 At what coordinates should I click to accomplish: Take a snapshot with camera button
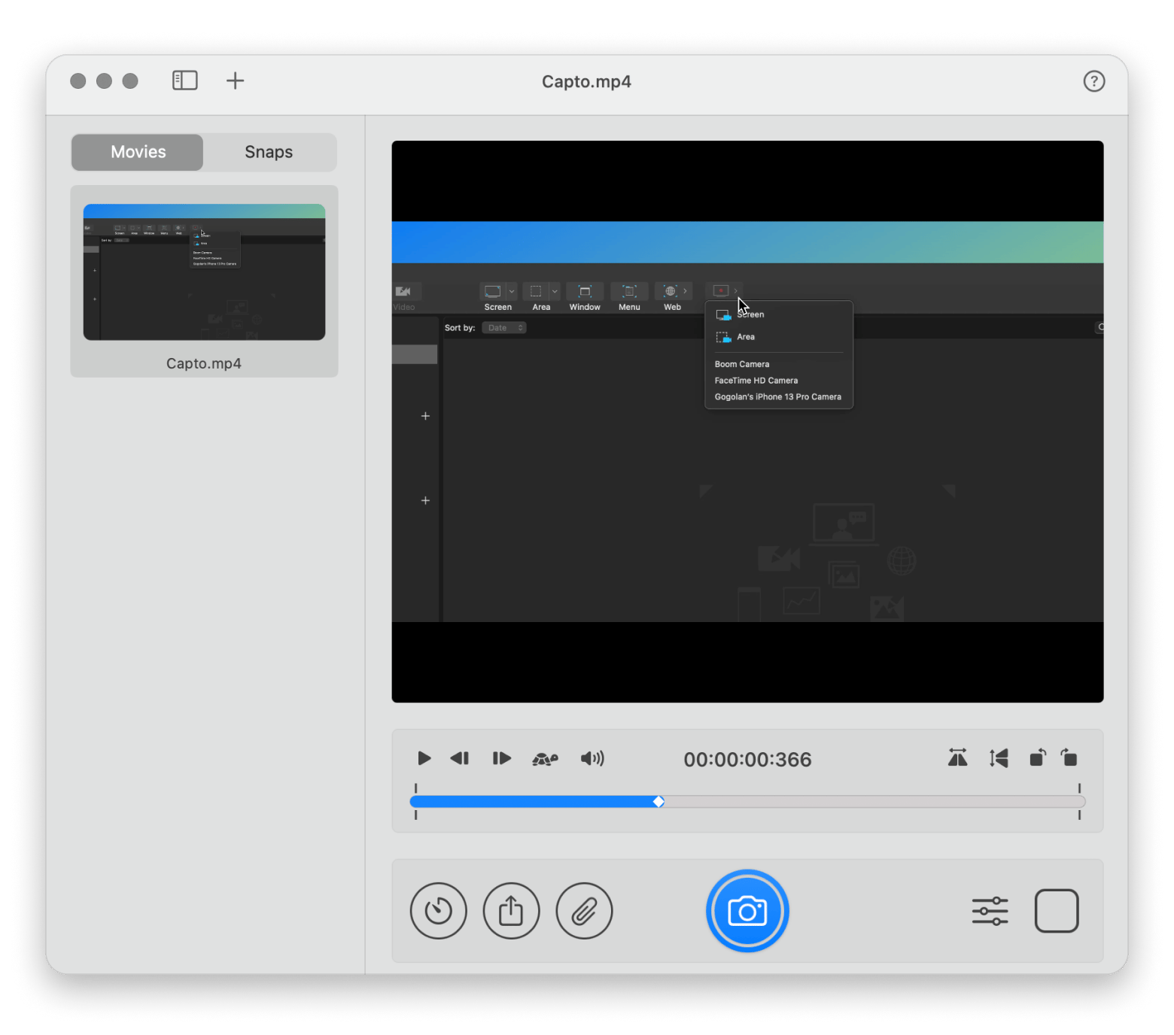tap(747, 911)
